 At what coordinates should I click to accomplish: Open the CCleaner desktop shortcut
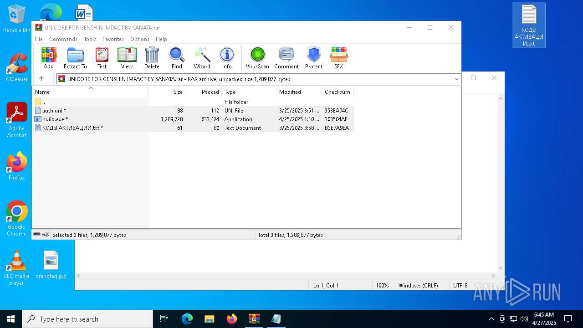(x=17, y=67)
